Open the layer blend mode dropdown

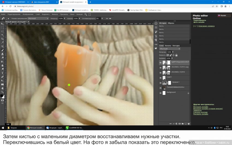[x=170, y=49]
